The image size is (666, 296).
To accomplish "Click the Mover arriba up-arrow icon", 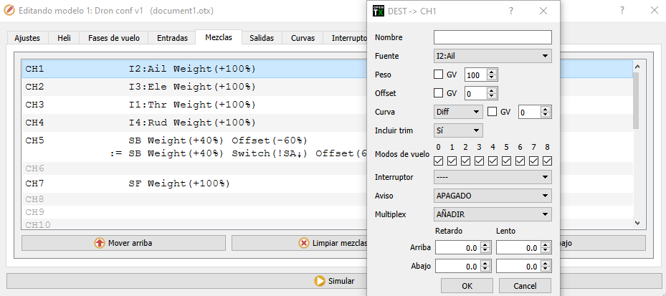I will [x=100, y=243].
